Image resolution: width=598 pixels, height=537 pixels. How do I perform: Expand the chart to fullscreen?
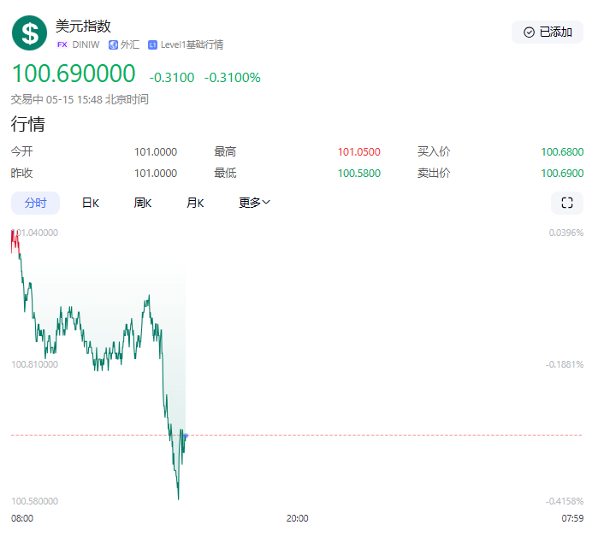[x=566, y=203]
